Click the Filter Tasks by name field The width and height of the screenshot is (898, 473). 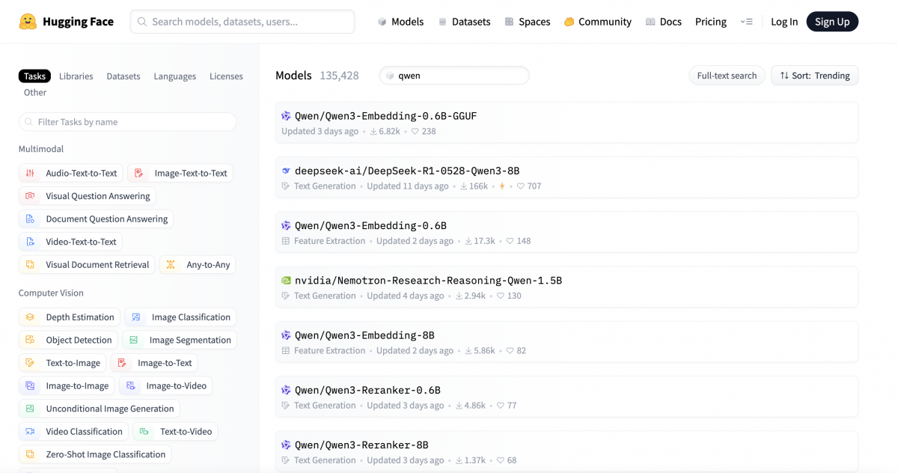tap(127, 122)
